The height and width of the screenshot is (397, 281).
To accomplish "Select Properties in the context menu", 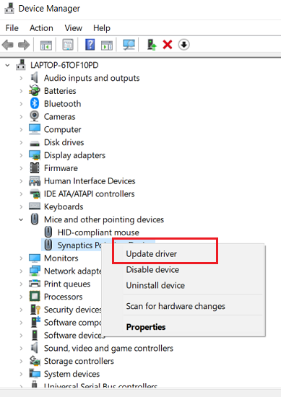I will (x=146, y=327).
